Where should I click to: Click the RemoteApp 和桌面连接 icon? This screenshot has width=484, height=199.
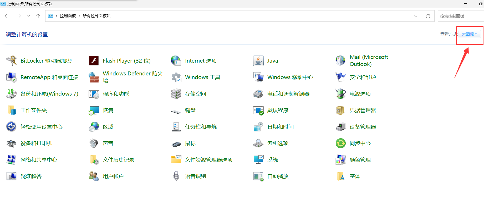pyautogui.click(x=12, y=77)
